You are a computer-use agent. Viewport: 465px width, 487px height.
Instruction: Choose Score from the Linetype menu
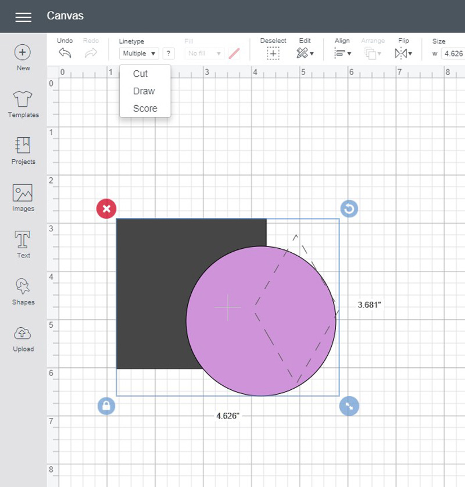145,109
